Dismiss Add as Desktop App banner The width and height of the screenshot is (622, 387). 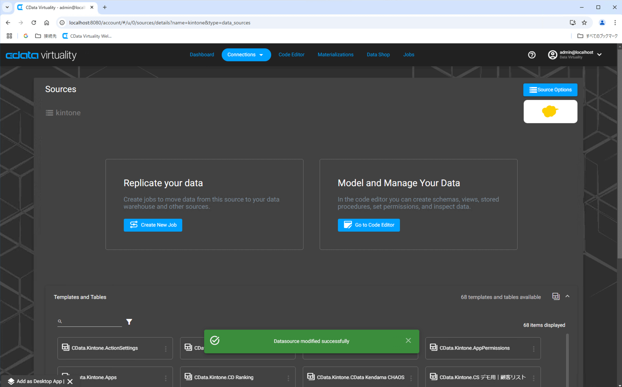coord(70,381)
